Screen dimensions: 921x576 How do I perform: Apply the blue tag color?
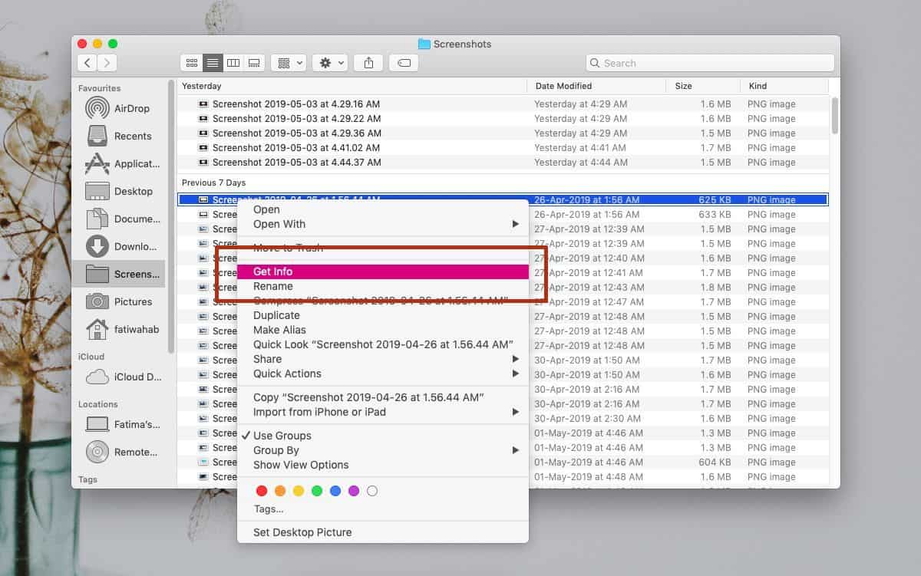[x=335, y=491]
